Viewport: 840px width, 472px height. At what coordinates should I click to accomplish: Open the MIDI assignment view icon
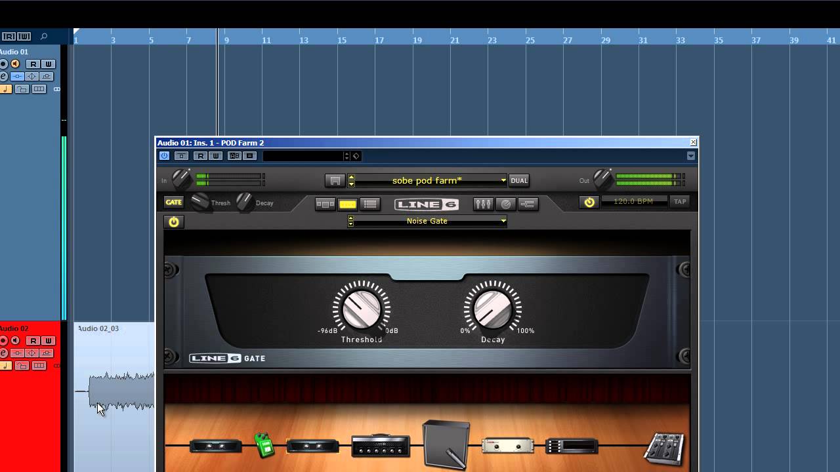click(x=528, y=204)
